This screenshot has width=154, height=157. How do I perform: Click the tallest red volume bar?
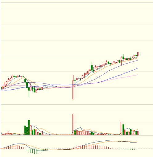(x=73, y=124)
